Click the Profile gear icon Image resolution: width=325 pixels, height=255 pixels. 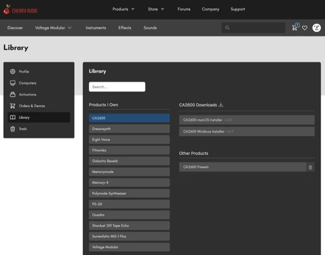click(13, 71)
